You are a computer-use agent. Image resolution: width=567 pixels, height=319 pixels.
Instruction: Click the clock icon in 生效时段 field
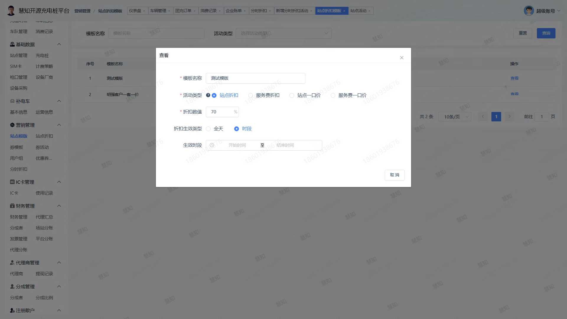(212, 145)
